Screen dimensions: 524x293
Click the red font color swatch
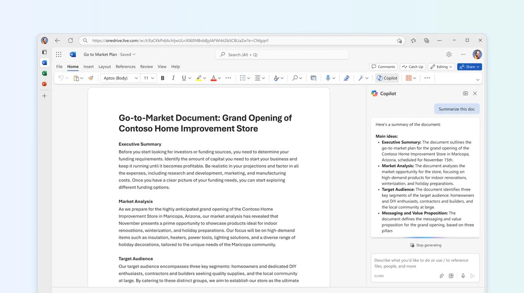213,78
